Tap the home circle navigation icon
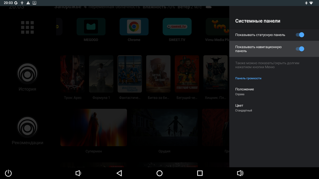 coord(159,173)
